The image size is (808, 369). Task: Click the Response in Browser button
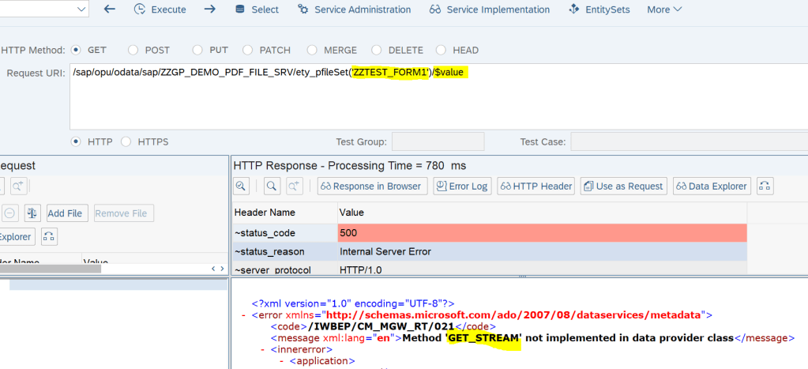371,186
